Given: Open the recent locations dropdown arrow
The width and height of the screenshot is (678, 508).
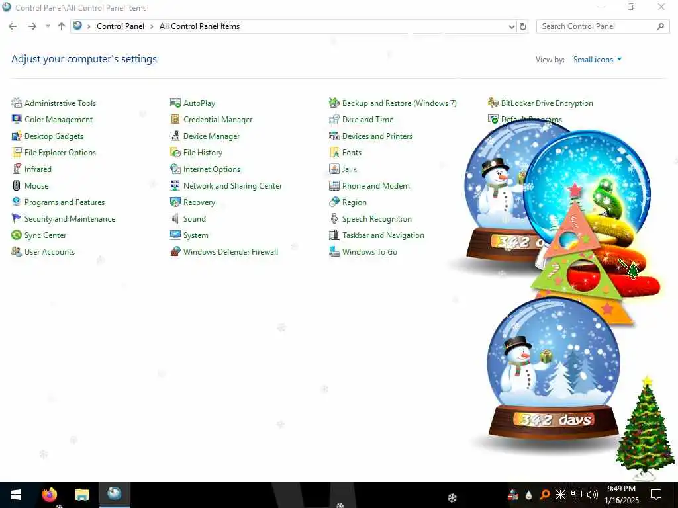Looking at the screenshot, I should (48, 26).
